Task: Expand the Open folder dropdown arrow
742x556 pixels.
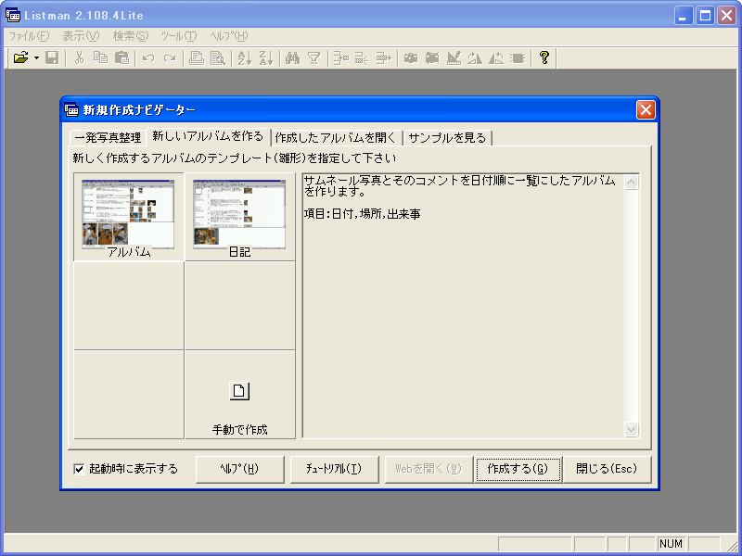Action: [x=36, y=57]
